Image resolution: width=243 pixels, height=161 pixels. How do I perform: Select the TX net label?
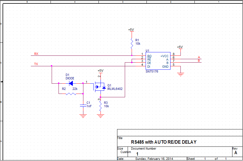[x=36, y=64]
